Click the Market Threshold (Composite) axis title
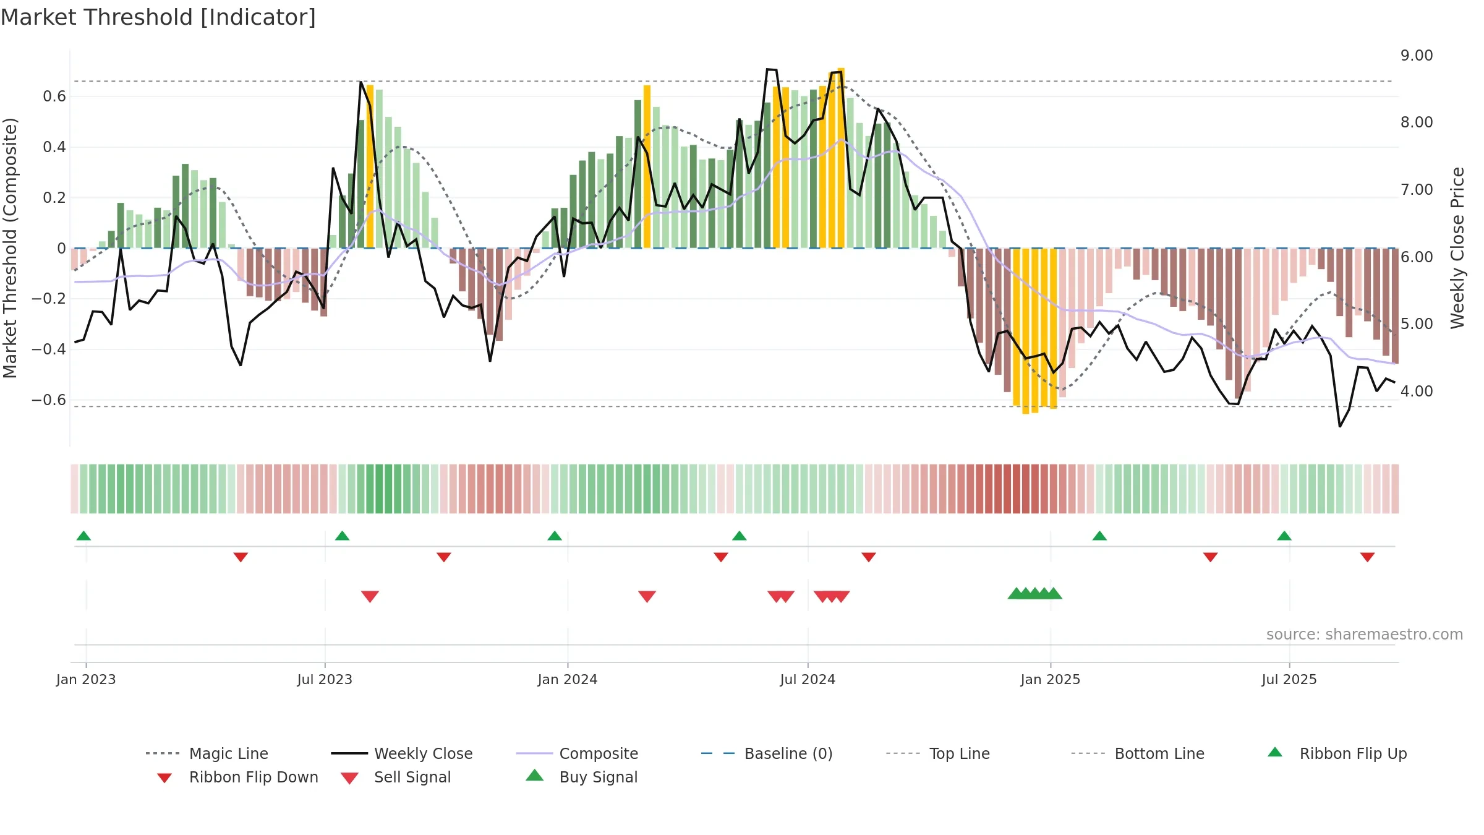The height and width of the screenshot is (835, 1484). coord(10,248)
